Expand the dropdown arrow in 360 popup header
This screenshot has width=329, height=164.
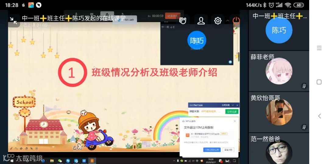click(232, 105)
